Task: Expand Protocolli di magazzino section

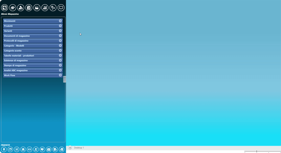Action: click(33, 41)
